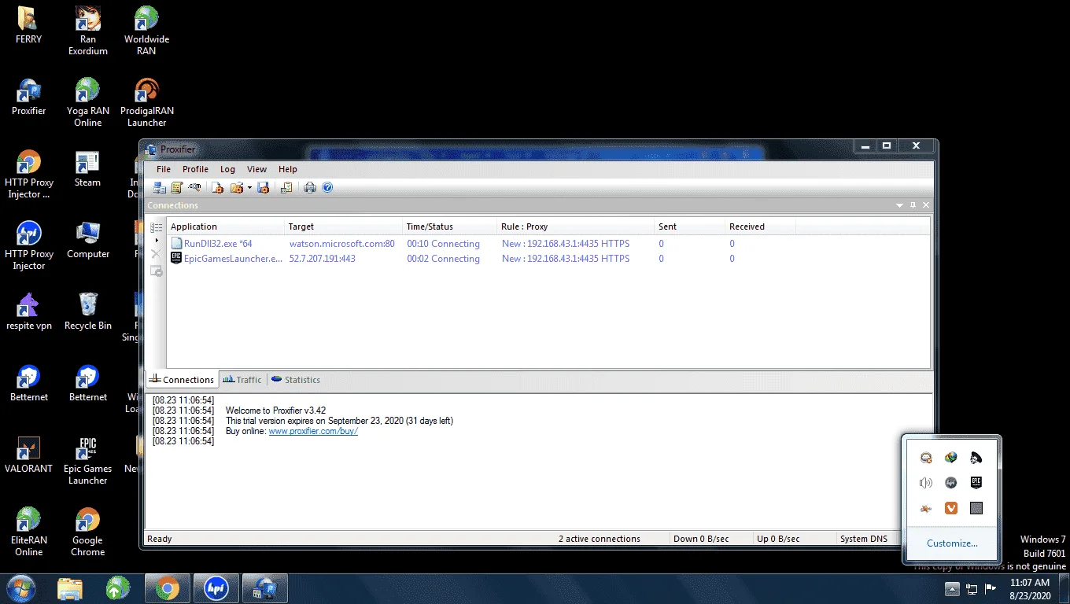The height and width of the screenshot is (604, 1070).
Task: Select the Epic Games Launcher desktop shortcut
Action: pos(88,461)
